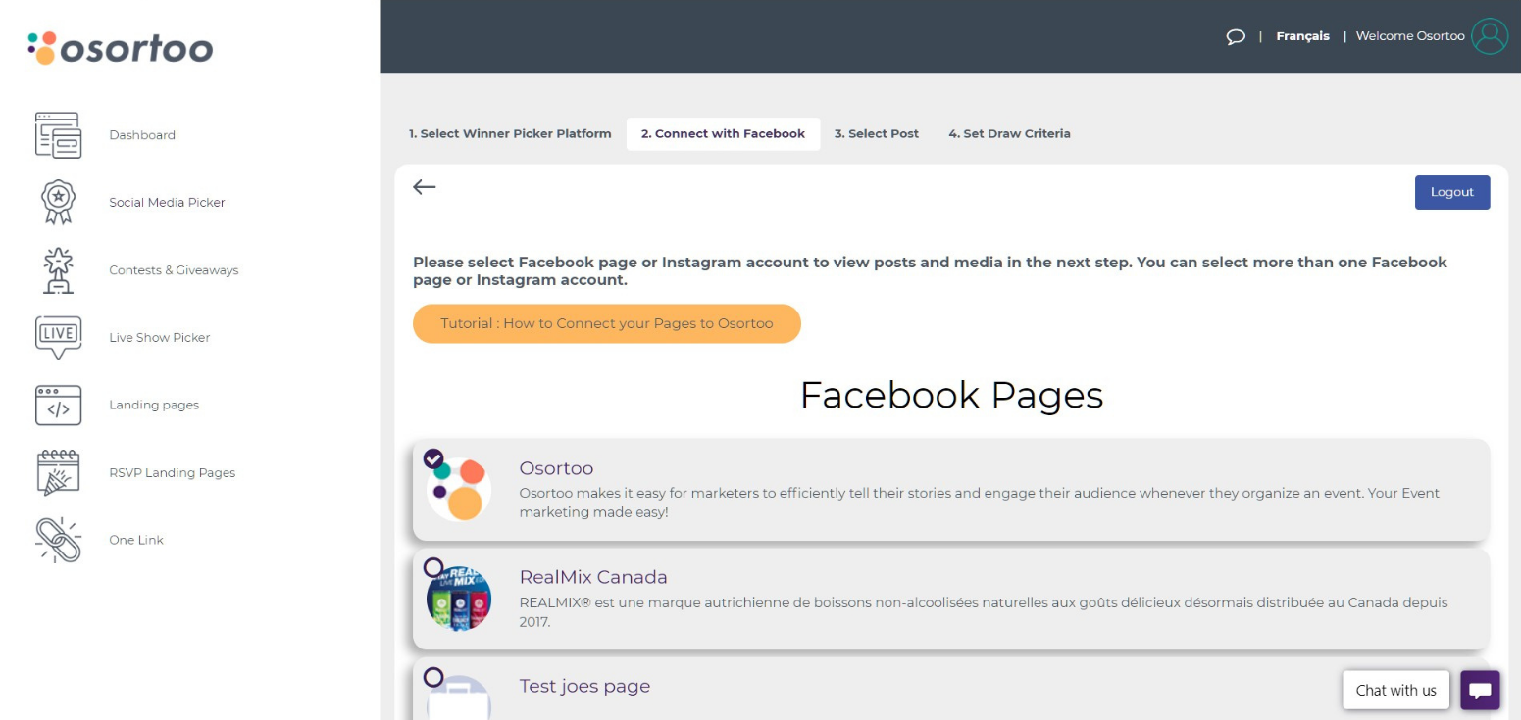1521x720 pixels.
Task: Click the Chat with us label
Action: pyautogui.click(x=1396, y=690)
